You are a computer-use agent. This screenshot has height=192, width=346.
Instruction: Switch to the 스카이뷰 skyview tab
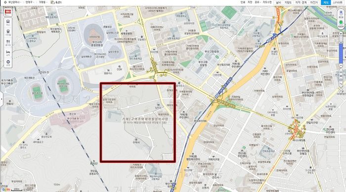pos(338,2)
